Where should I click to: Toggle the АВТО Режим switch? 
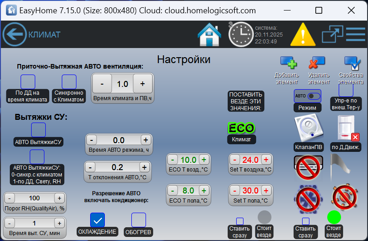pyautogui.click(x=308, y=96)
